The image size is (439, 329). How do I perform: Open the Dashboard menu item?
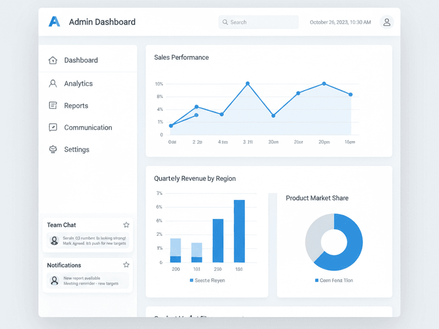pyautogui.click(x=88, y=60)
